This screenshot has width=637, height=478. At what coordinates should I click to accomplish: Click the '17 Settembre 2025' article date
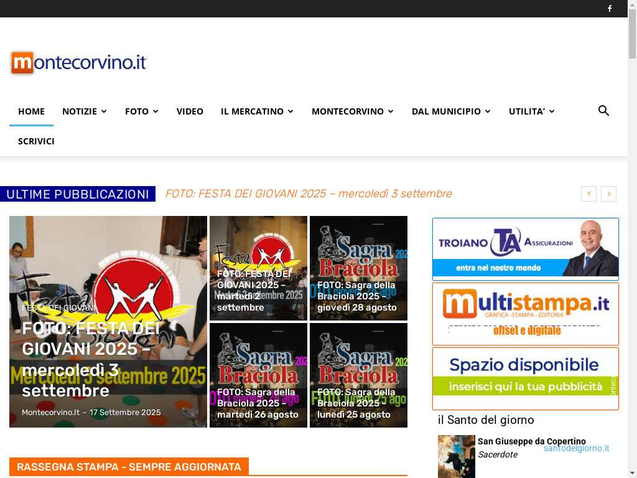[x=124, y=412]
